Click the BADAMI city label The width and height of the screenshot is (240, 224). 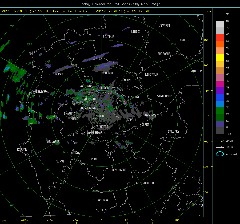pos(106,88)
